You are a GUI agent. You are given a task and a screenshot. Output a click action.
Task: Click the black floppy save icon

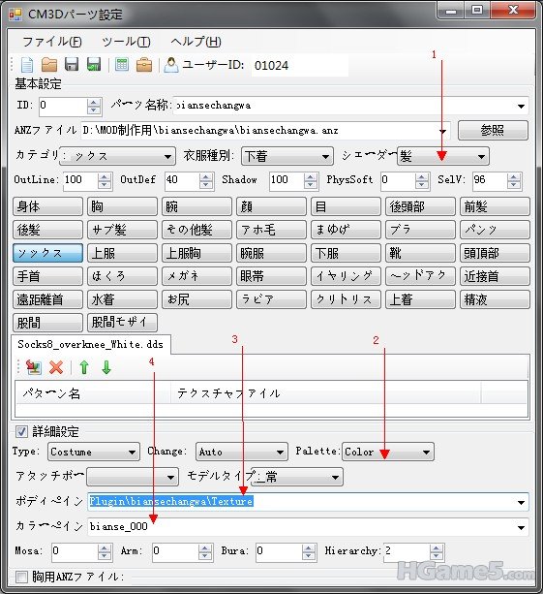pyautogui.click(x=72, y=65)
